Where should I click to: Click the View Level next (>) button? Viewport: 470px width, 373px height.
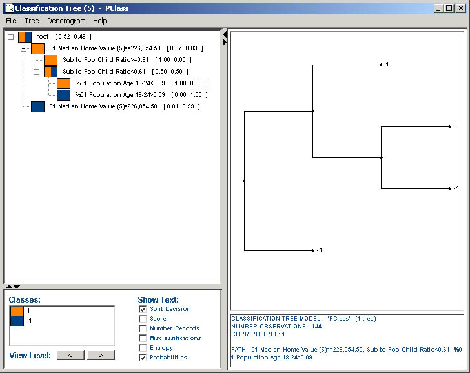[101, 356]
